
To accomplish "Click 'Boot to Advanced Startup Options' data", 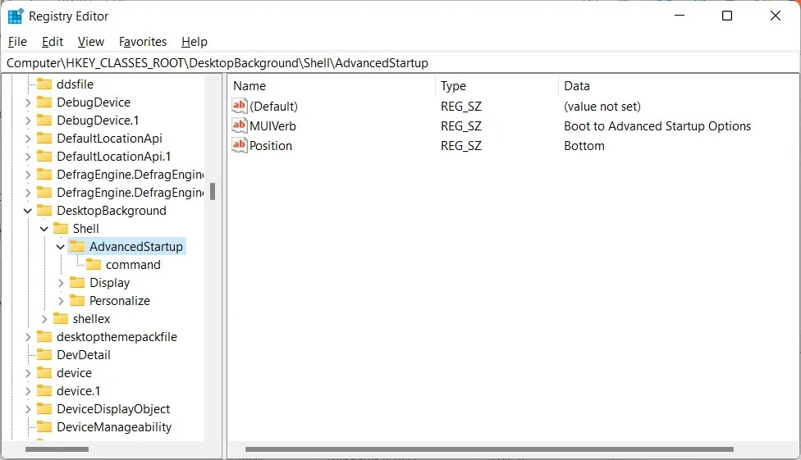I will pyautogui.click(x=657, y=125).
